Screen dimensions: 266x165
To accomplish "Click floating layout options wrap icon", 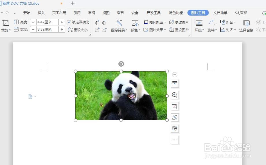I will click(174, 84).
